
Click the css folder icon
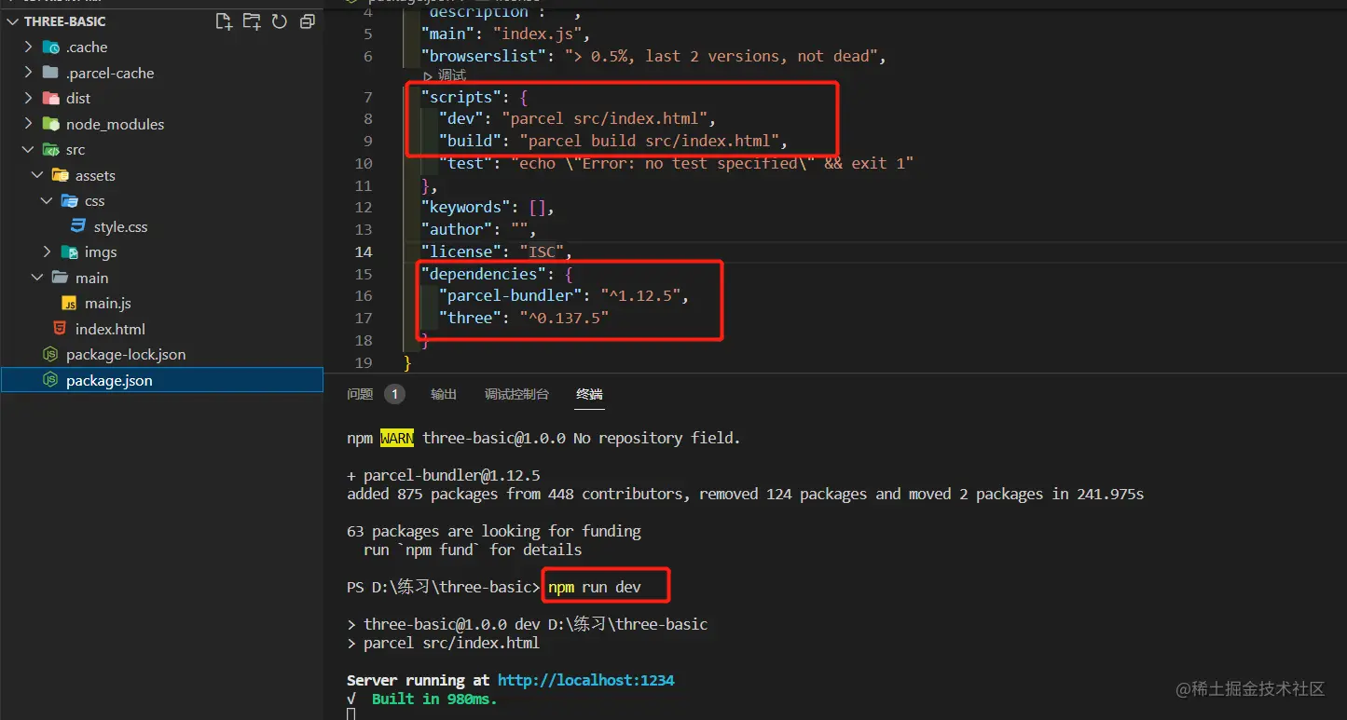[69, 201]
